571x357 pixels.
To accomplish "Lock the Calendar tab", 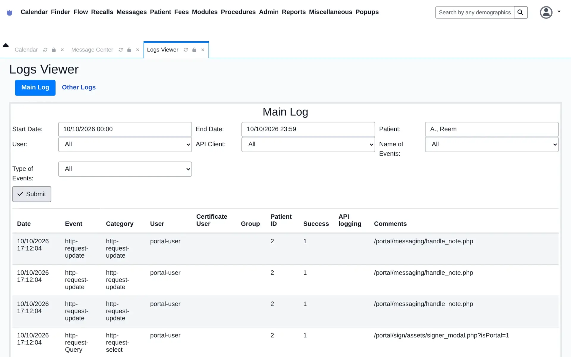I will tap(54, 50).
